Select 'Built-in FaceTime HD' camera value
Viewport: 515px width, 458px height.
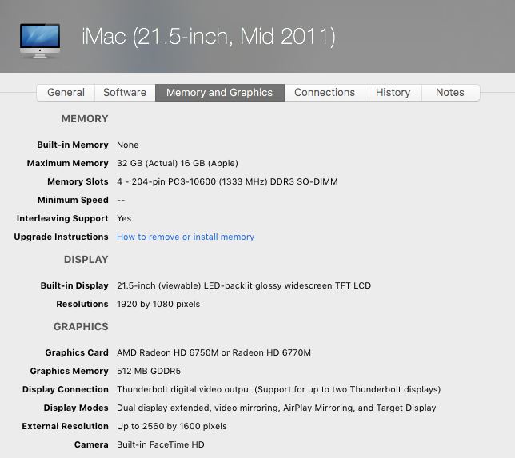tap(161, 444)
